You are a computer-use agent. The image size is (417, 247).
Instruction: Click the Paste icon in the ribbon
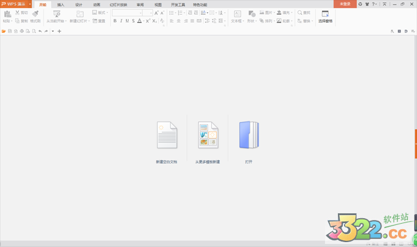tap(7, 13)
